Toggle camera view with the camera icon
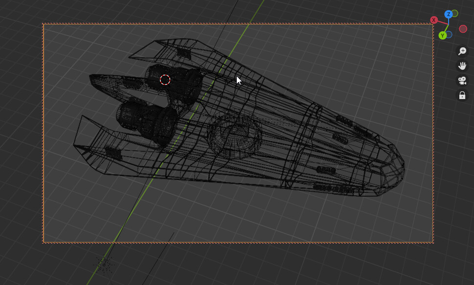Viewport: 474px width, 285px height. click(x=462, y=81)
